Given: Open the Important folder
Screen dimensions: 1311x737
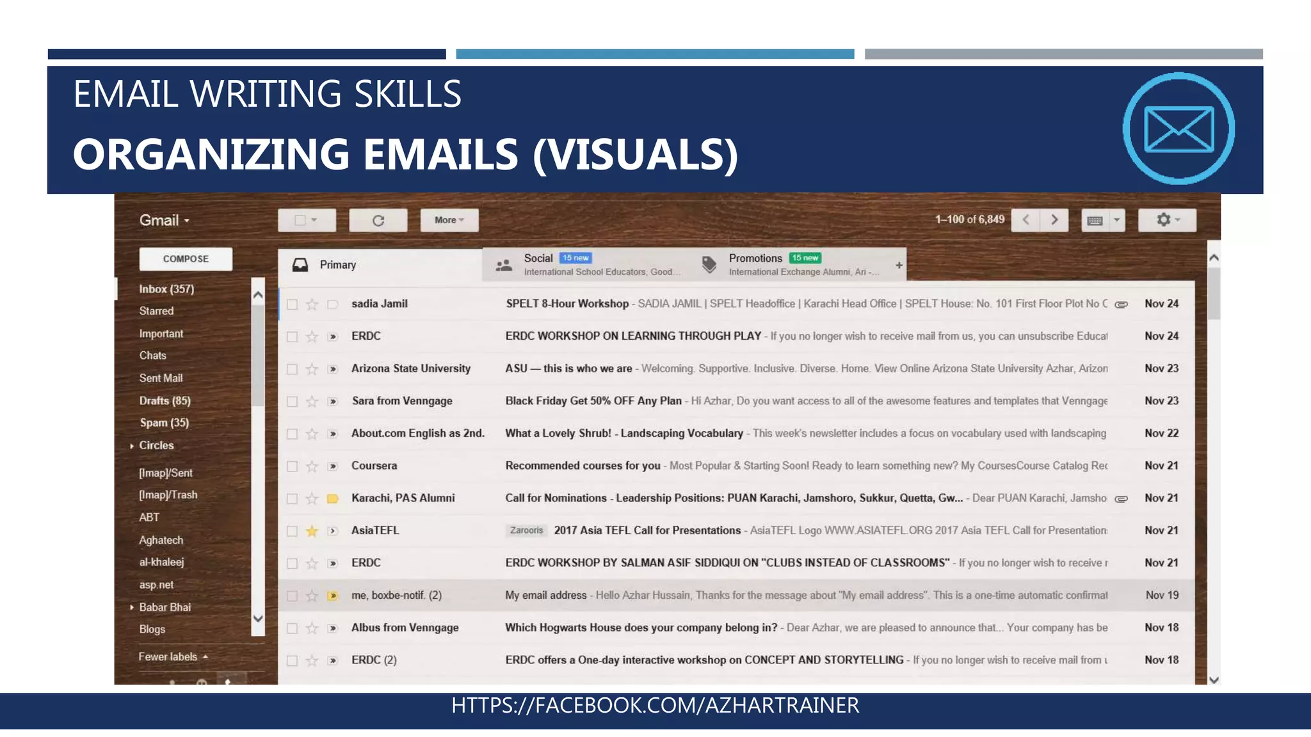Looking at the screenshot, I should point(161,334).
